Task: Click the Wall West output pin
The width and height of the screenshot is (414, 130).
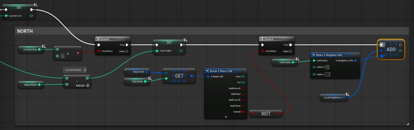Action: 243,106
